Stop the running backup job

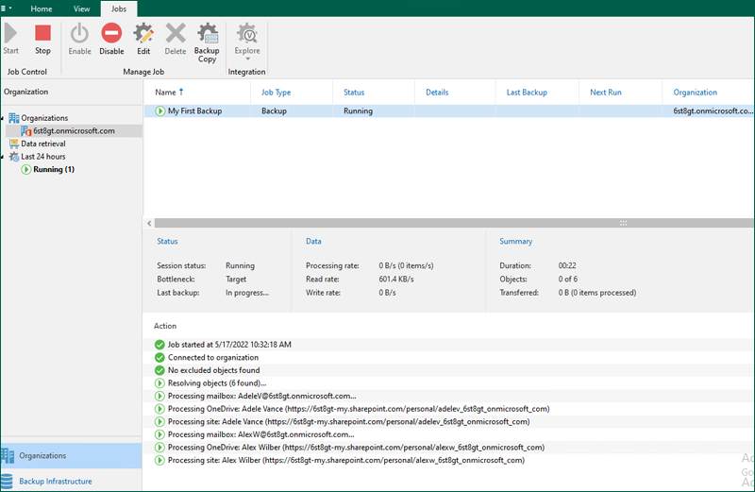coord(42,39)
